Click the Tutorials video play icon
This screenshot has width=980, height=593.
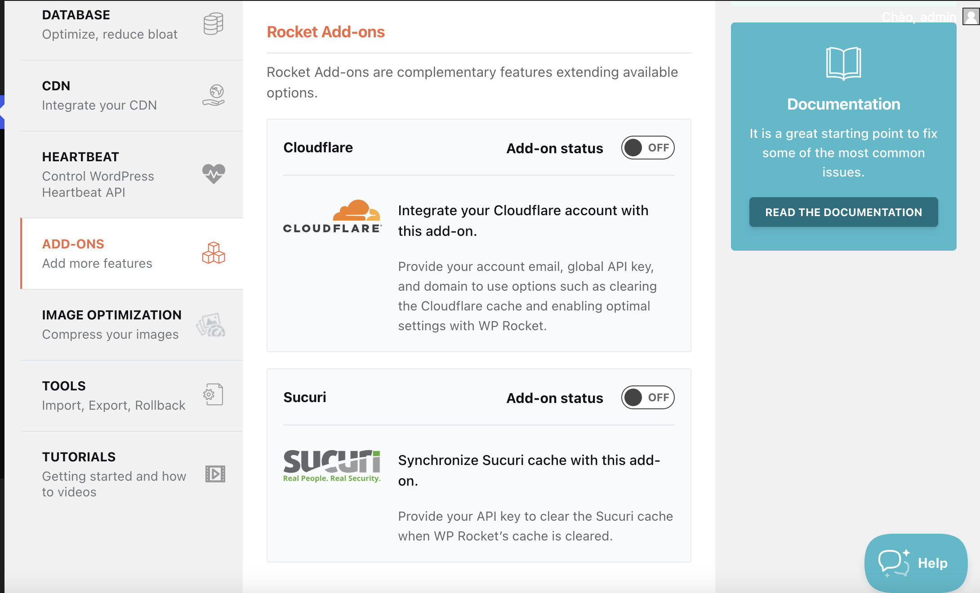click(215, 474)
